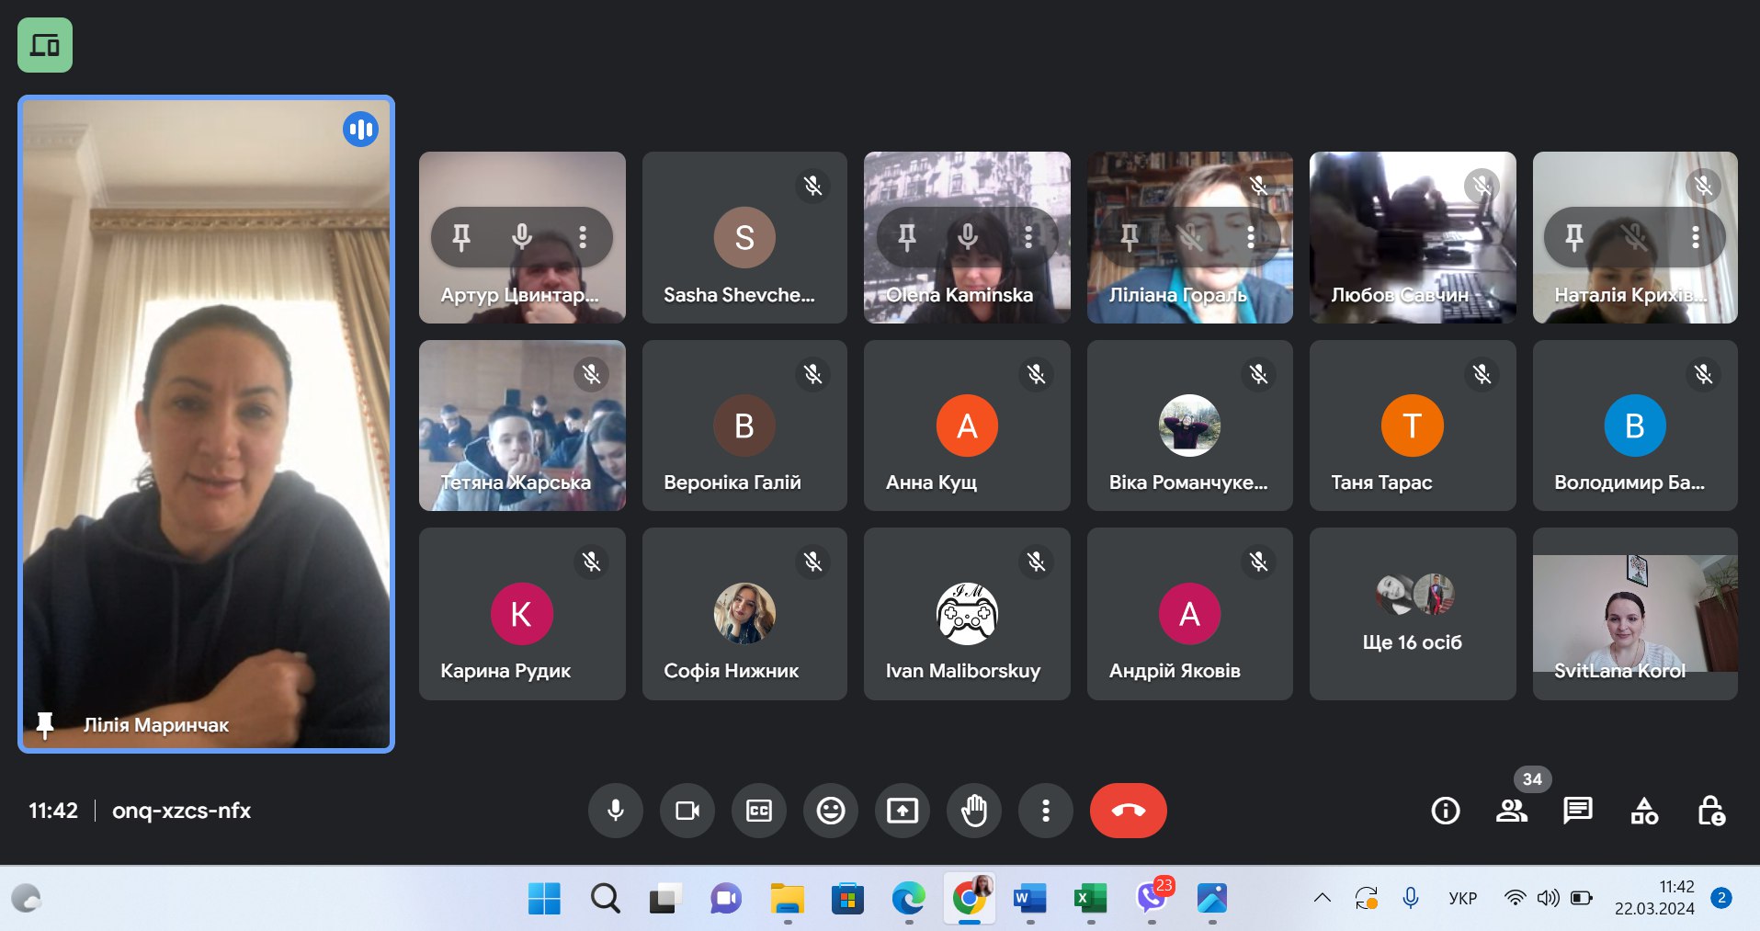
Task: Open the emoji reactions picker
Action: click(x=830, y=811)
